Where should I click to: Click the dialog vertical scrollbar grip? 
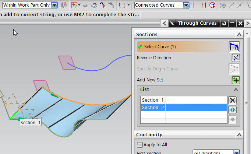tap(247, 104)
